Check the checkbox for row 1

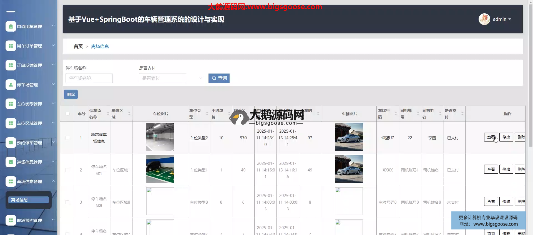(67, 138)
